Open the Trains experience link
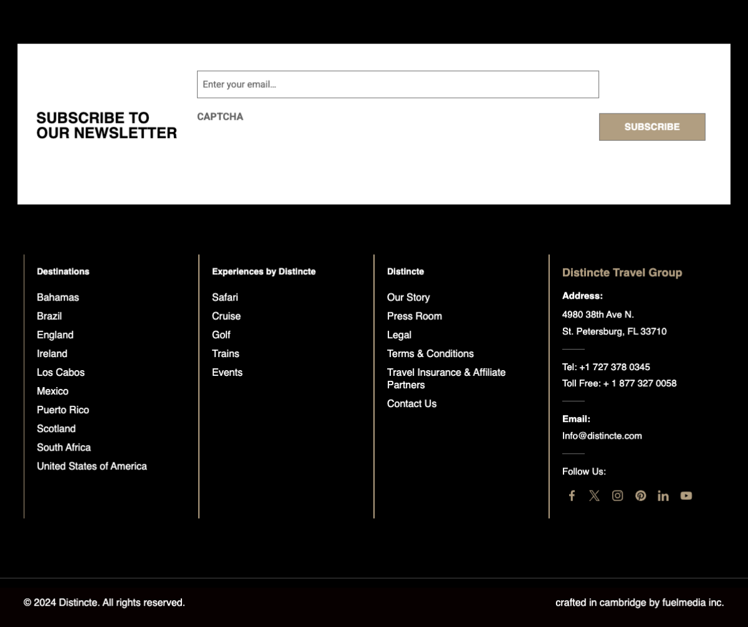The width and height of the screenshot is (748, 627). click(226, 353)
